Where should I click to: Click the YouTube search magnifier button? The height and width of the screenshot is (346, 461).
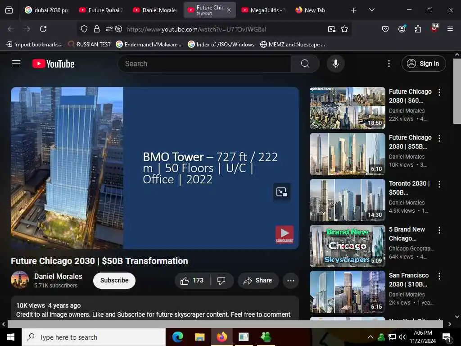(305, 64)
